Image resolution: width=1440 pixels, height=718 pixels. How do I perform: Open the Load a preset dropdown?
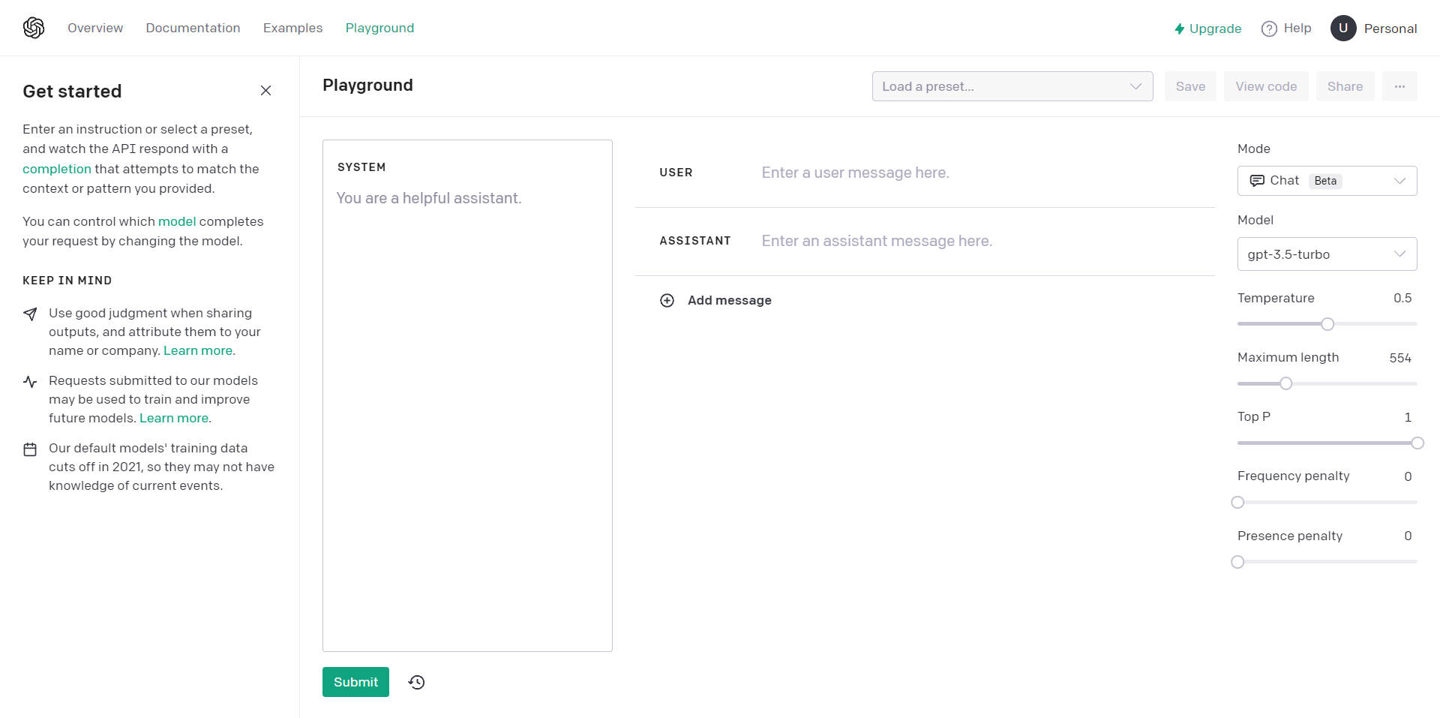click(1012, 86)
